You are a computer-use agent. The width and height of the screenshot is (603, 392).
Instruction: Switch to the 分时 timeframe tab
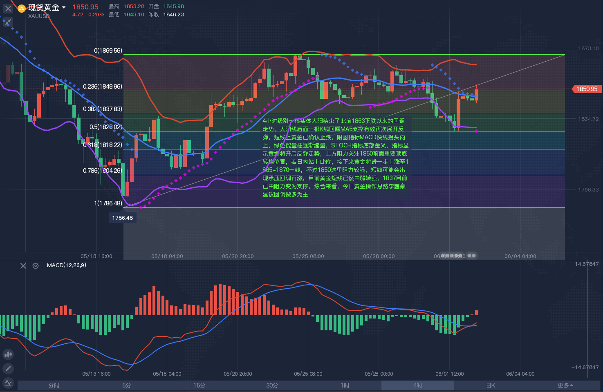pos(54,385)
